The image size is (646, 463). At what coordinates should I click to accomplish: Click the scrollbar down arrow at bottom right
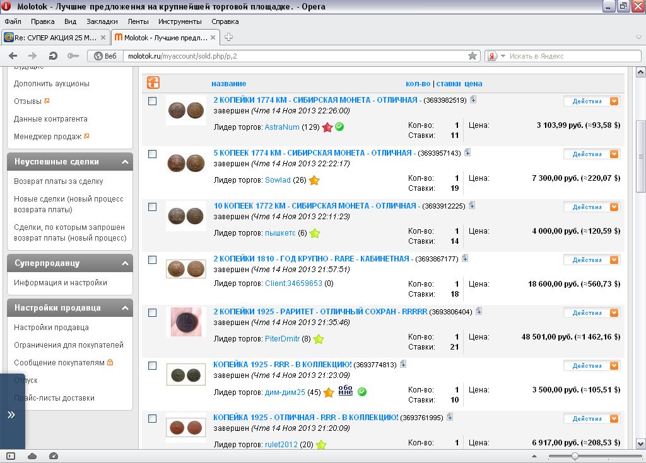pyautogui.click(x=641, y=443)
